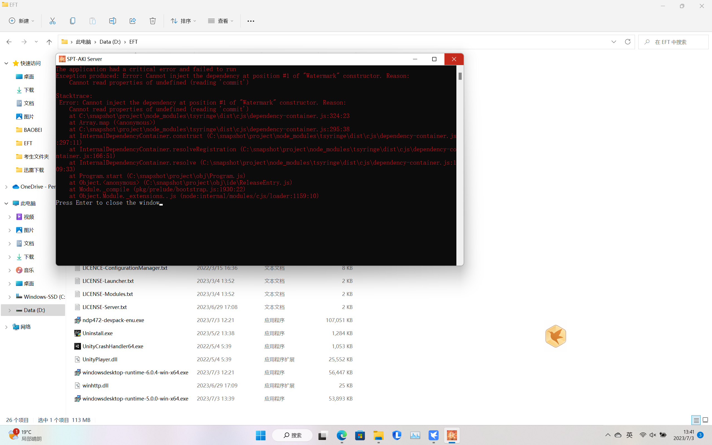Image resolution: width=712 pixels, height=445 pixels.
Task: Switch to large thumbnails view toggle
Action: 705,420
